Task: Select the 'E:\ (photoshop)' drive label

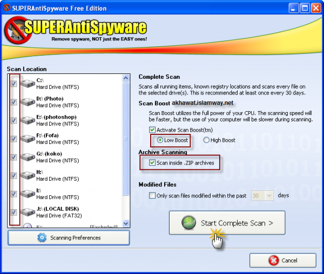Action: click(56, 117)
